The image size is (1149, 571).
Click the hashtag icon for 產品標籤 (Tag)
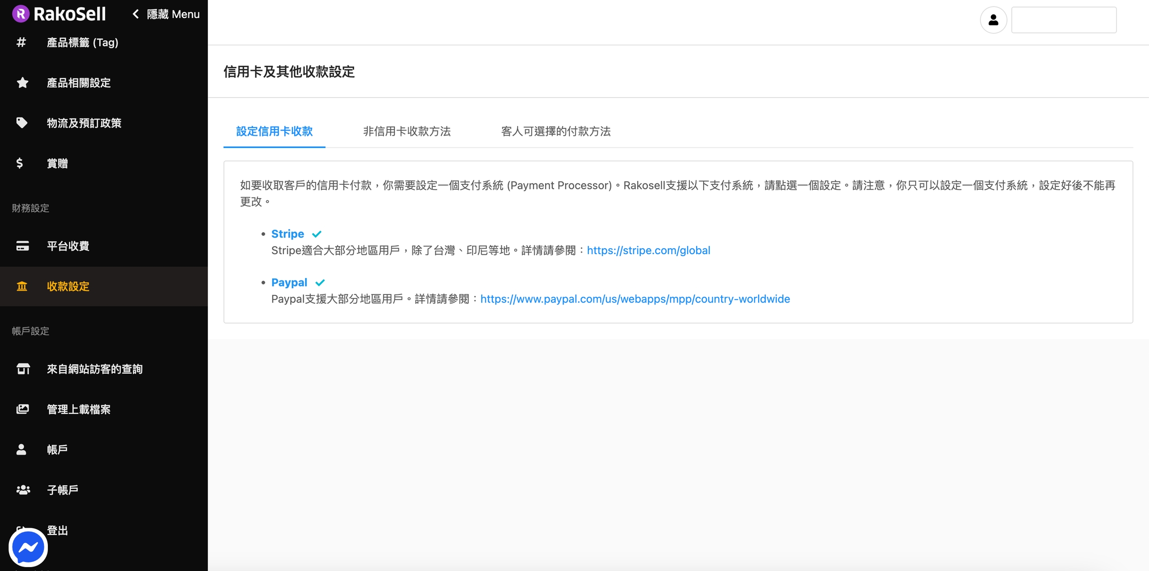(x=21, y=42)
